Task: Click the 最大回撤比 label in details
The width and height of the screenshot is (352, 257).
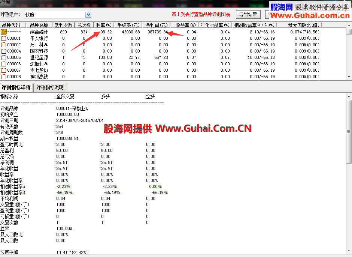Action: coord(12,235)
